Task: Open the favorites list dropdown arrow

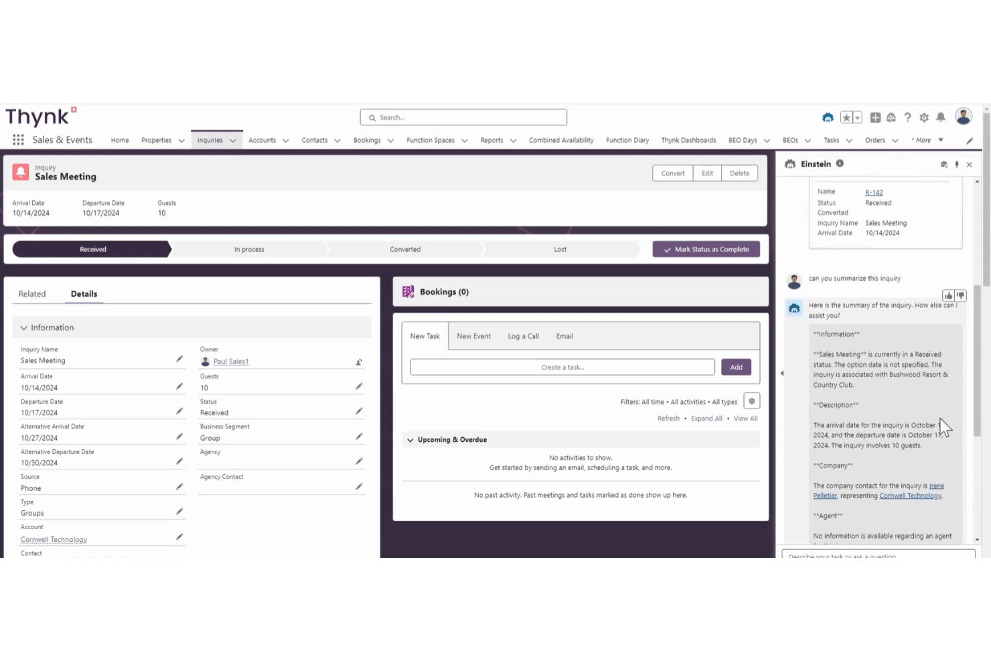Action: (858, 118)
